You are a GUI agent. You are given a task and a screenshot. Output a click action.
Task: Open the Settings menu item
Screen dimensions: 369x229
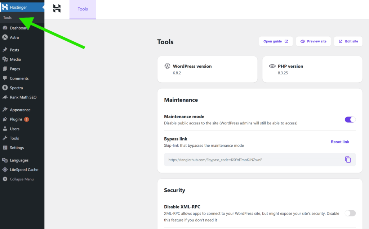click(17, 148)
